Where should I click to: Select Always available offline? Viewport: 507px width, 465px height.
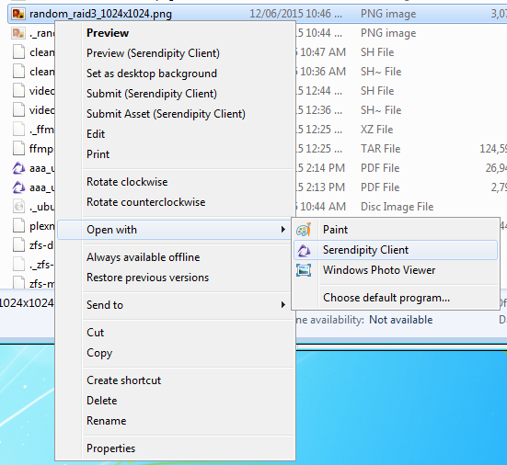tap(144, 257)
